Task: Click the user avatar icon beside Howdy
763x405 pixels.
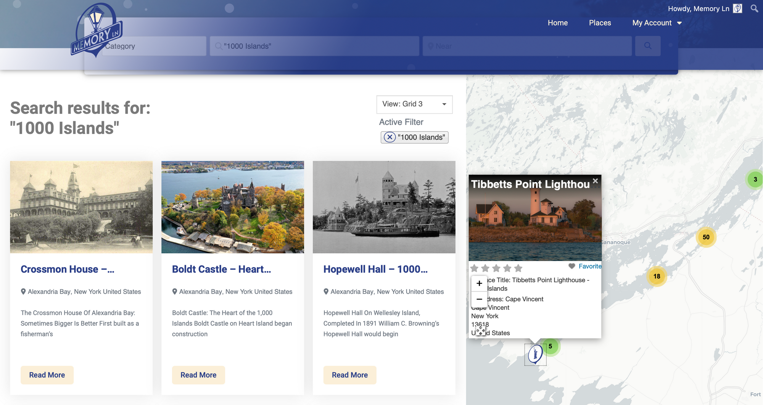Action: click(x=738, y=8)
